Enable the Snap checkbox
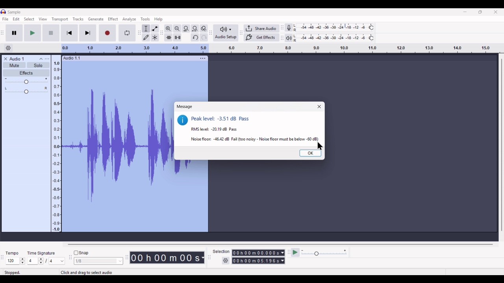The width and height of the screenshot is (504, 283). pyautogui.click(x=76, y=253)
